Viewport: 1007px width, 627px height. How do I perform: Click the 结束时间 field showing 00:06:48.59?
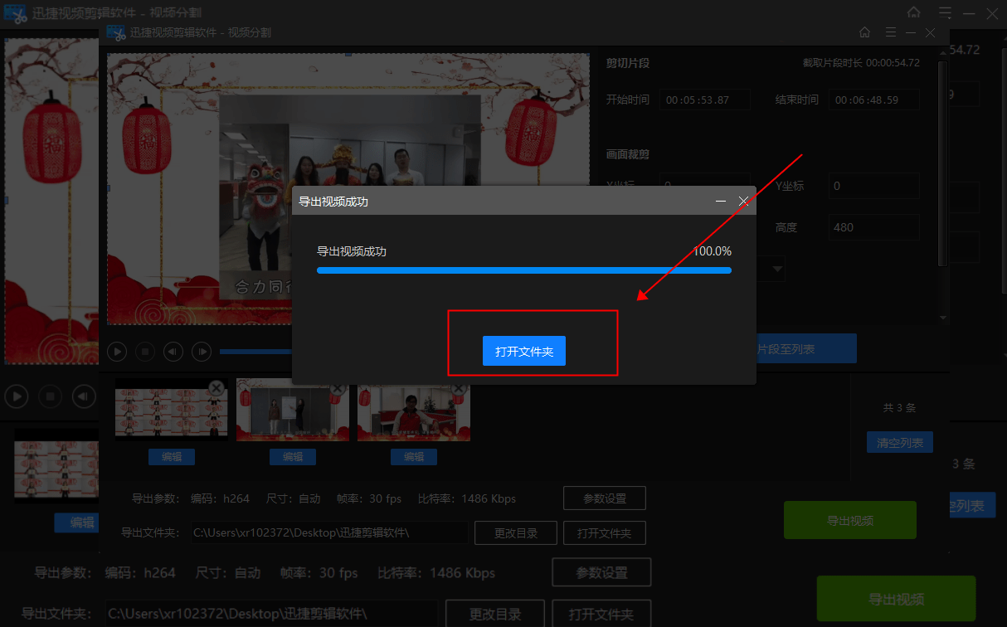[x=874, y=100]
